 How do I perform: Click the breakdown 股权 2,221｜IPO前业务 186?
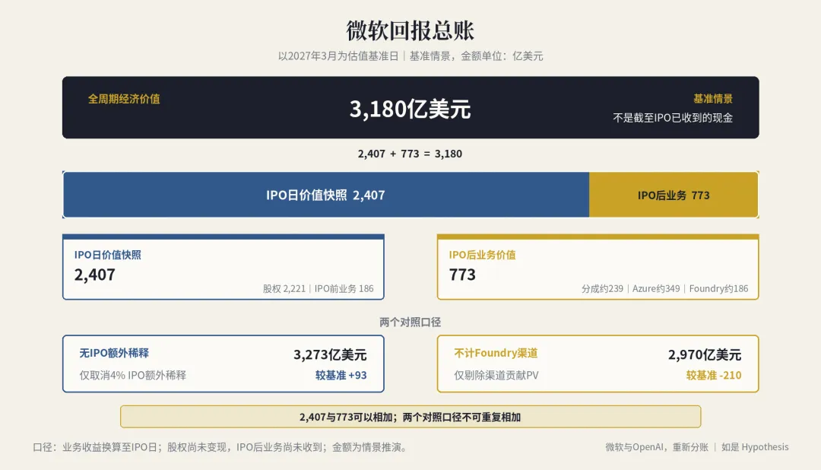319,289
